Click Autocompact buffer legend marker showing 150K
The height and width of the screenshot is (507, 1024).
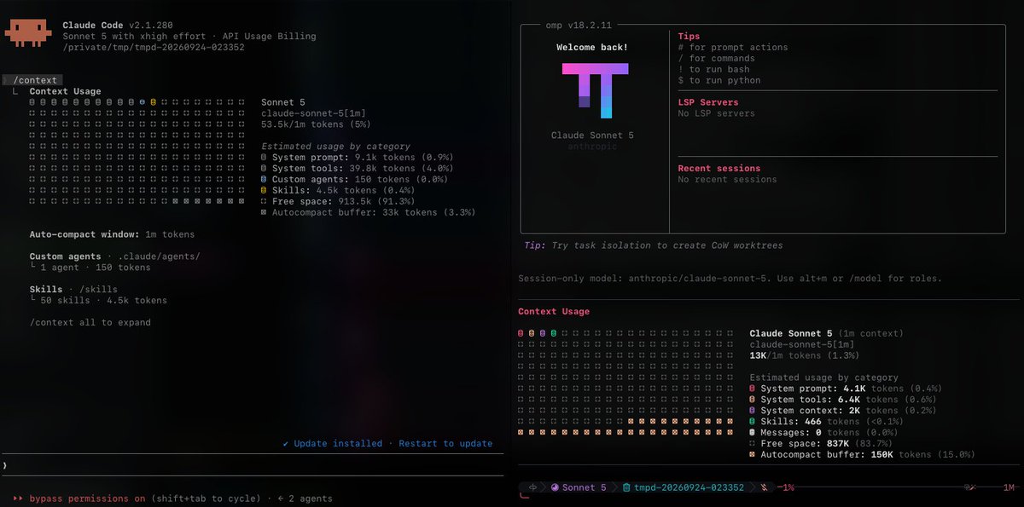click(752, 455)
